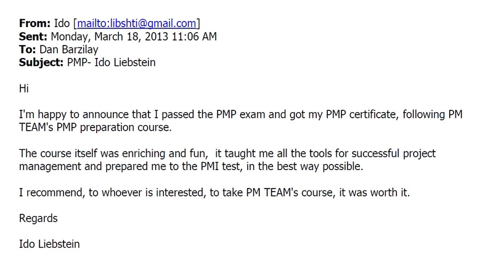Click the bold To label
The width and height of the screenshot is (493, 265).
tap(27, 49)
